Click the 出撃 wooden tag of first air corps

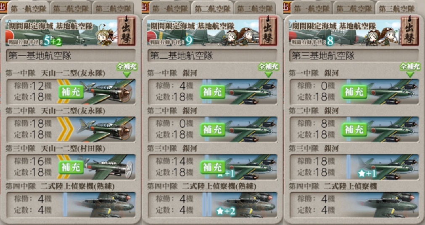coord(126,31)
